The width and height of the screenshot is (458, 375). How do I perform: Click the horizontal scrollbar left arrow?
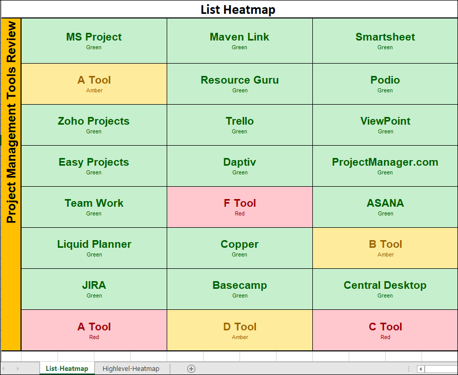tap(421, 369)
